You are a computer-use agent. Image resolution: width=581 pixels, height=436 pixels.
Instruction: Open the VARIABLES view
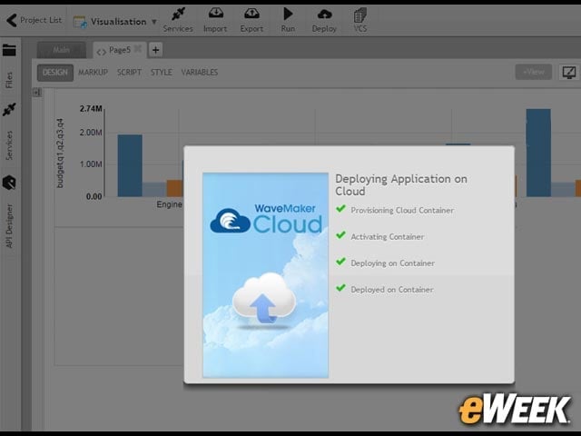[x=200, y=73]
